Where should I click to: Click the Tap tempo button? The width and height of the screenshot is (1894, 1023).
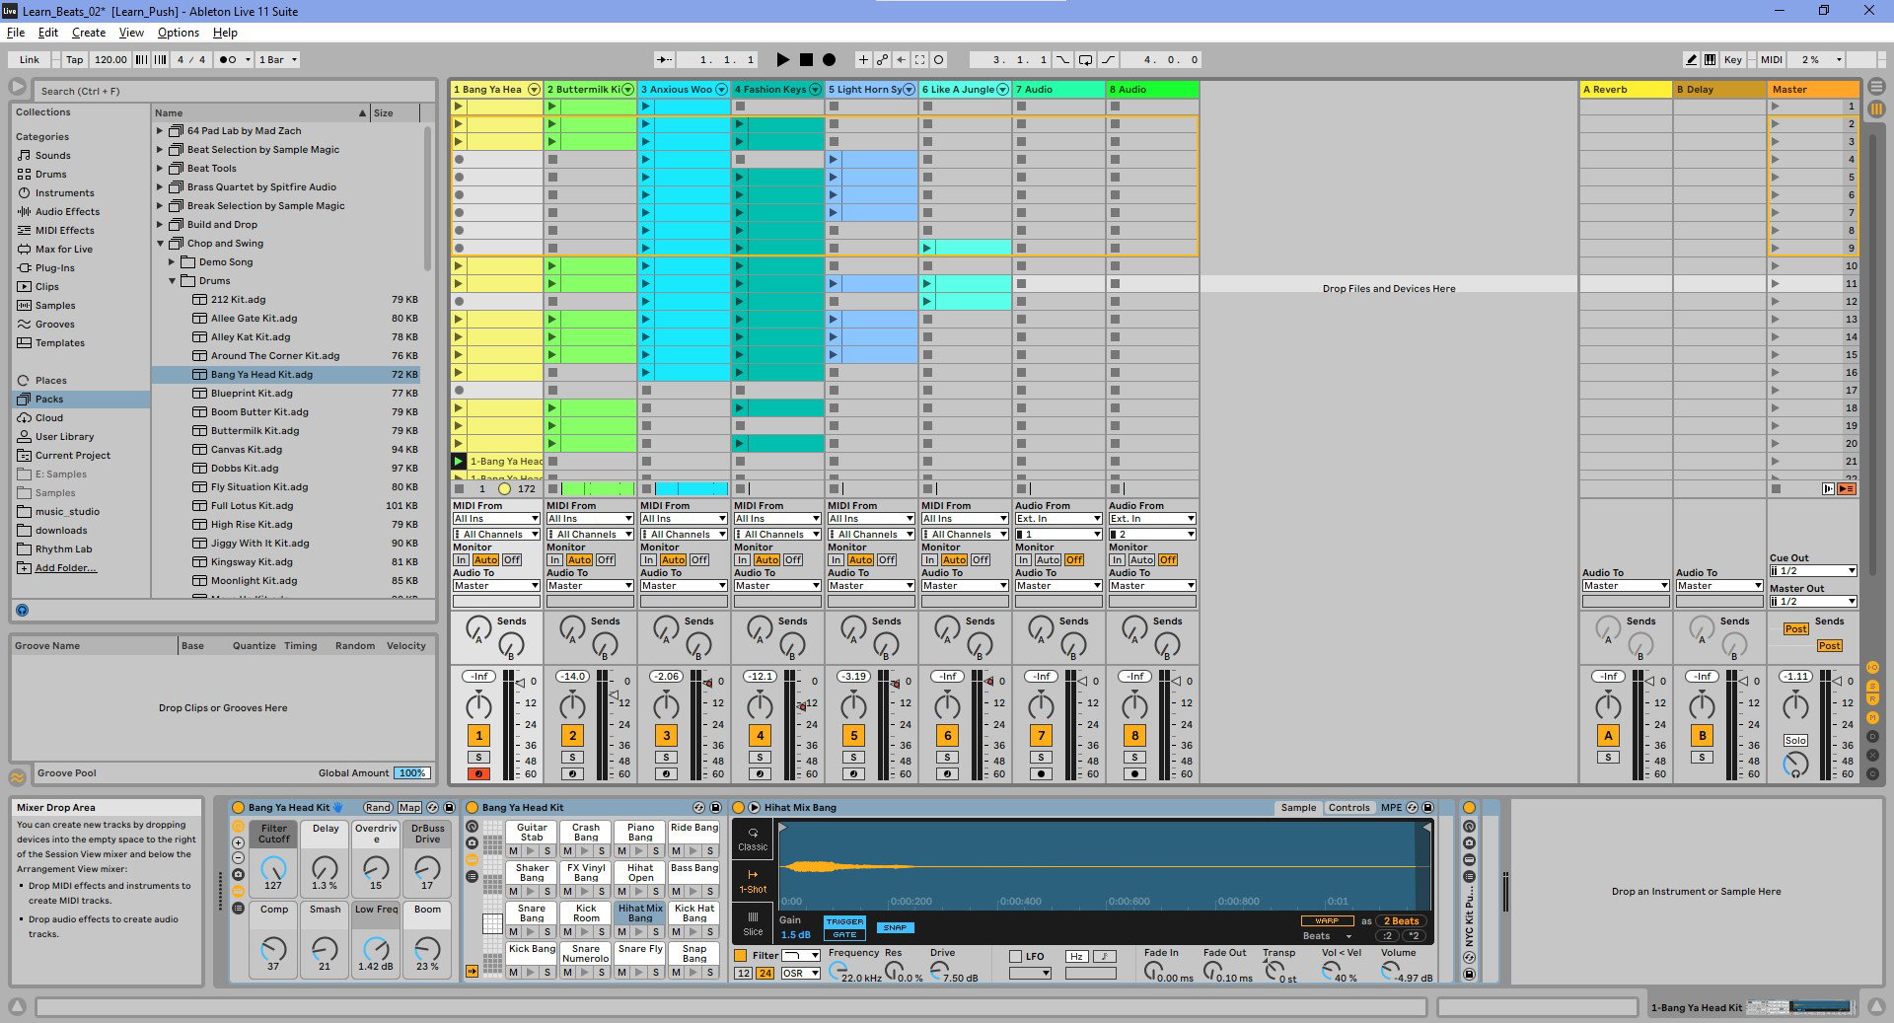[75, 59]
